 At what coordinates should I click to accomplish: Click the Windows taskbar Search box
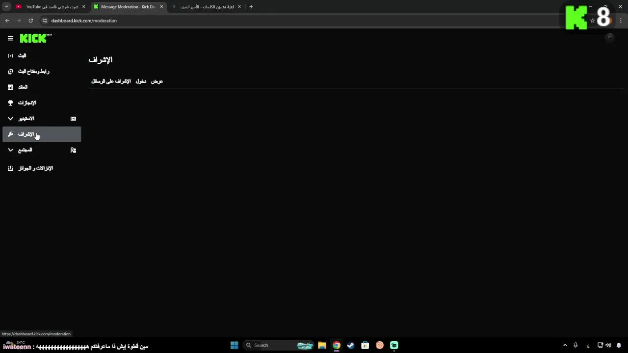278,345
